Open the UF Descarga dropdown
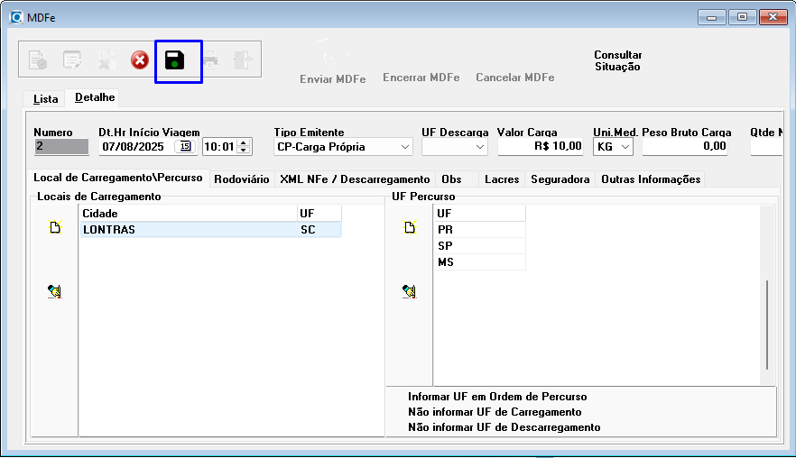 pos(480,146)
